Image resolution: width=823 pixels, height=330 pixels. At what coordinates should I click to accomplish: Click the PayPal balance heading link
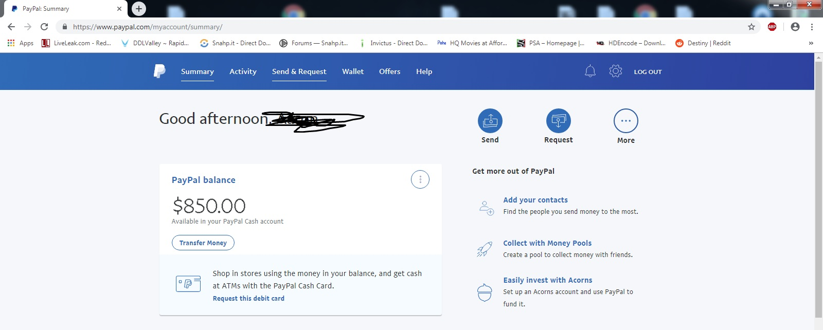click(204, 180)
